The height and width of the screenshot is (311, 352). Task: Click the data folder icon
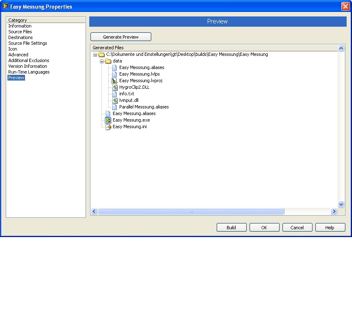click(x=108, y=61)
